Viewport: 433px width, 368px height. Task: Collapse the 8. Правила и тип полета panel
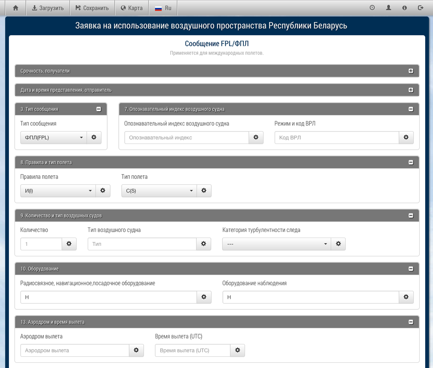pyautogui.click(x=411, y=163)
